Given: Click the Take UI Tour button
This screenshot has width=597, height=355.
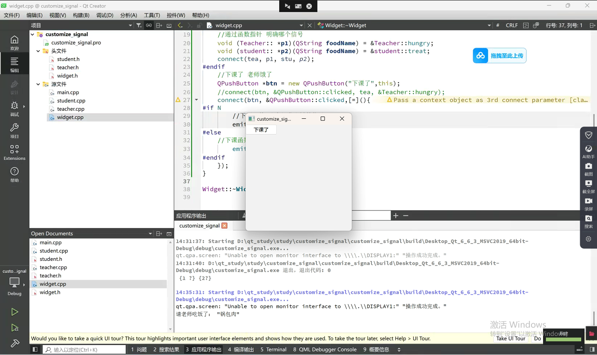Looking at the screenshot, I should click(x=511, y=338).
